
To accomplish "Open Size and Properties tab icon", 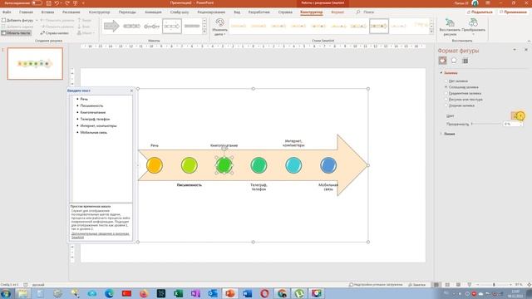I will click(x=465, y=61).
